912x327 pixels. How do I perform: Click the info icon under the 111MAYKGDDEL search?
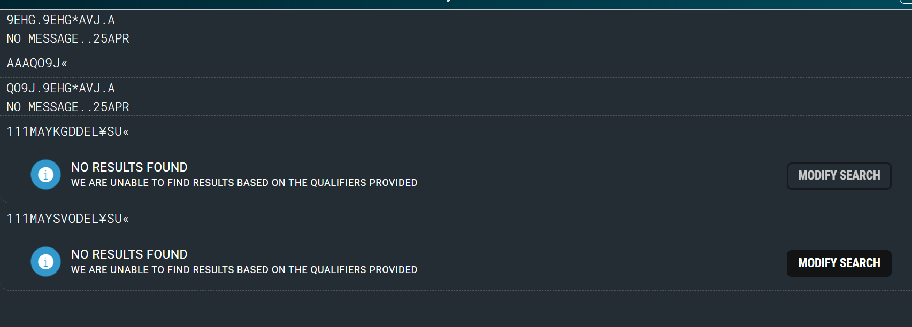45,175
